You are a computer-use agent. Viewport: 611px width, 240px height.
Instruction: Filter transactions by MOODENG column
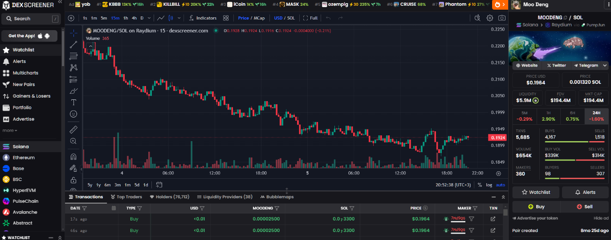pyautogui.click(x=277, y=208)
